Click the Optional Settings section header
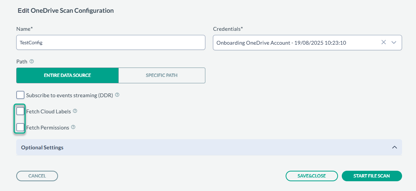This screenshot has height=191, width=416. point(42,147)
